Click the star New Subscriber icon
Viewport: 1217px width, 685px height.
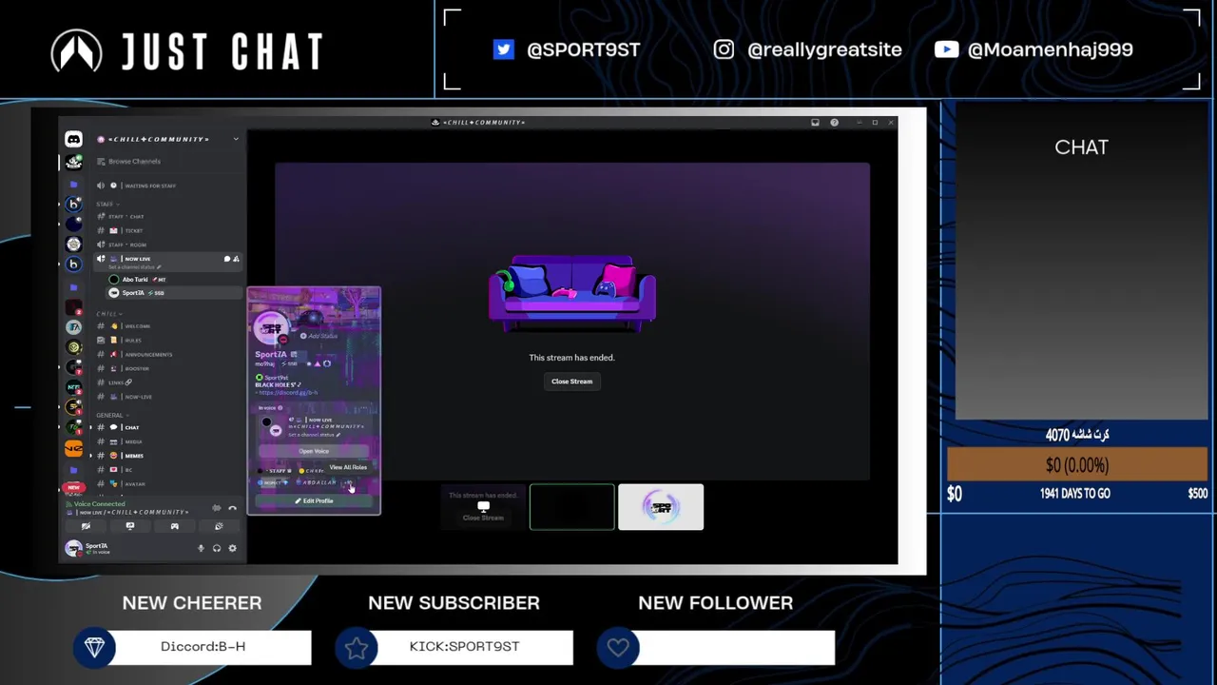click(x=357, y=648)
